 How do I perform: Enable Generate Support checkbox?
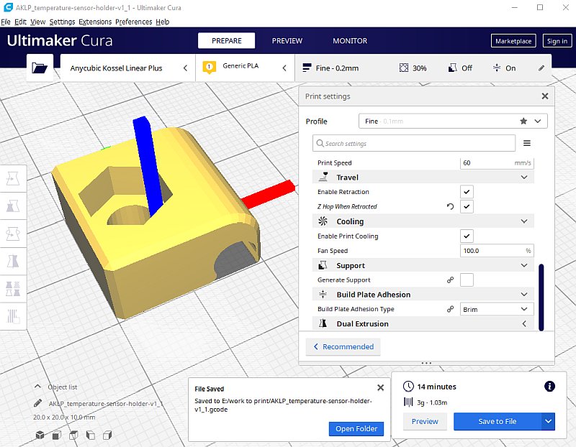[x=467, y=280]
